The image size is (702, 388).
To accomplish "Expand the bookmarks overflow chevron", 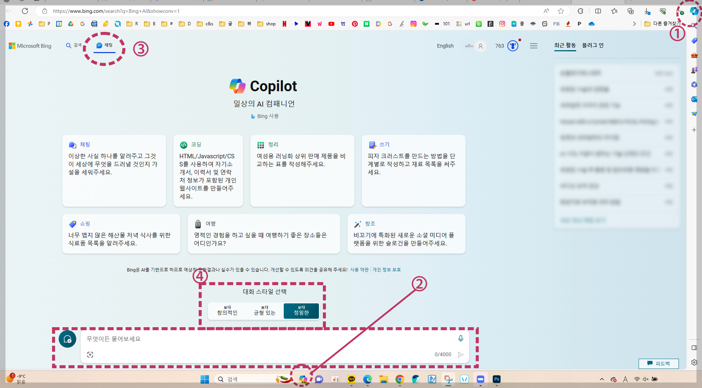I will (x=634, y=24).
